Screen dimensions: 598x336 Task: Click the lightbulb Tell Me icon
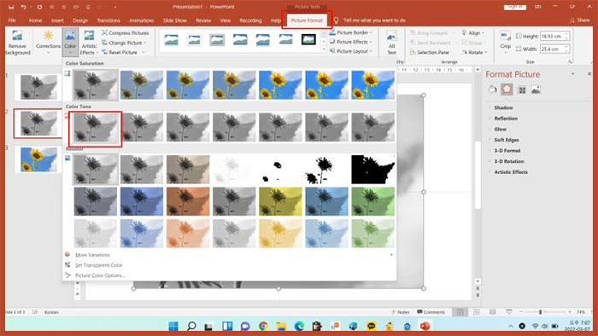tap(336, 20)
